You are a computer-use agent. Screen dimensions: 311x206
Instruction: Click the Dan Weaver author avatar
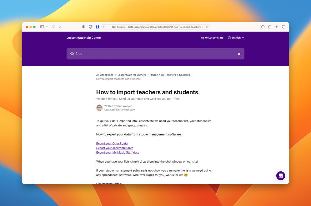click(x=99, y=108)
